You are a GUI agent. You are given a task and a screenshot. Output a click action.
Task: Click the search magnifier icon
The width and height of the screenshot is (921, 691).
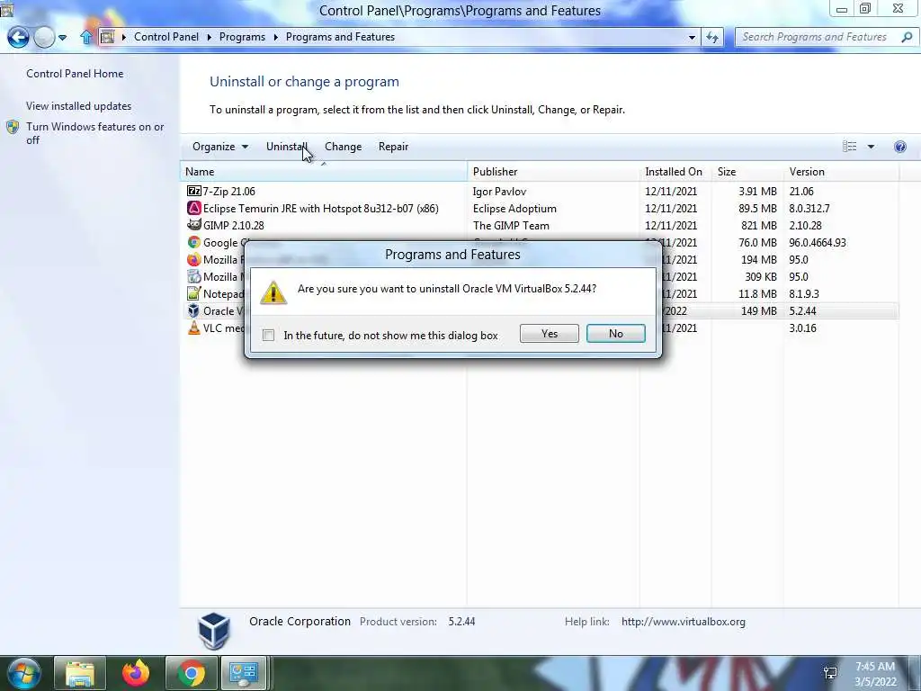coord(907,37)
